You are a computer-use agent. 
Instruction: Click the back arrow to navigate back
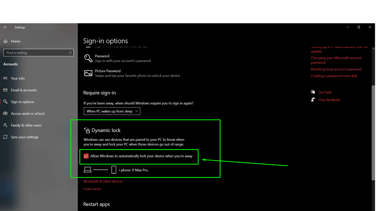(5, 27)
